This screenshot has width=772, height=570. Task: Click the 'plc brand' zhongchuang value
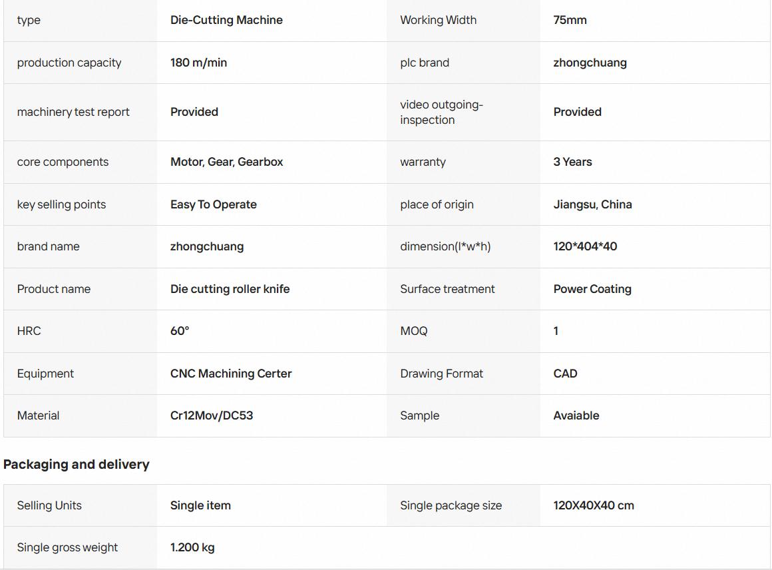tap(590, 63)
